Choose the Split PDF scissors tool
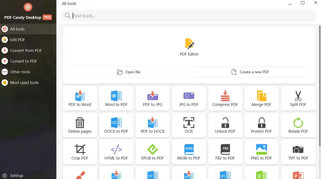This screenshot has height=179, width=321. (298, 98)
